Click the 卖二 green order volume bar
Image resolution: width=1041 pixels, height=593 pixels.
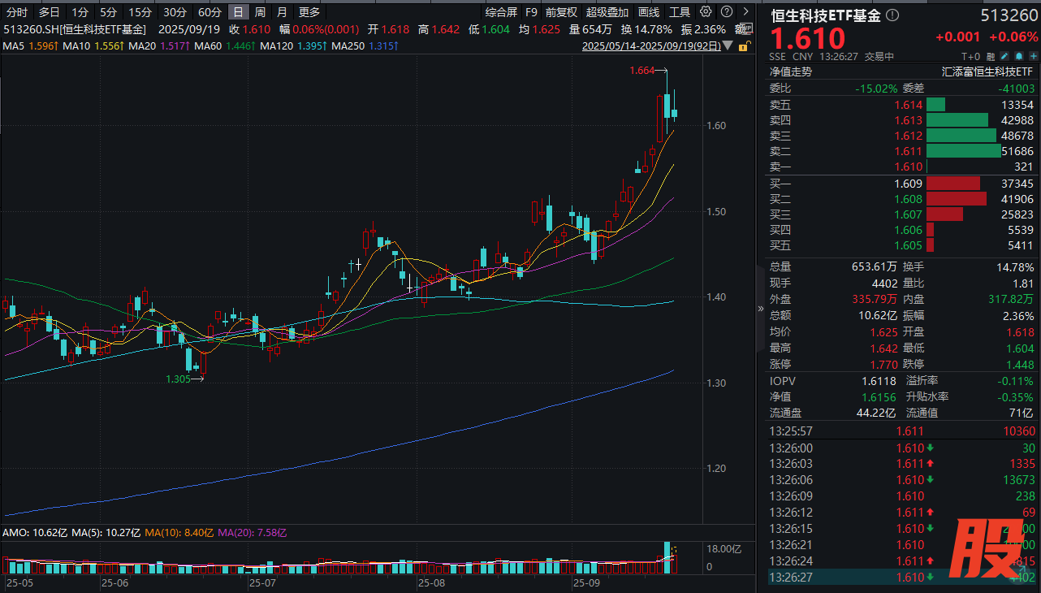click(964, 151)
